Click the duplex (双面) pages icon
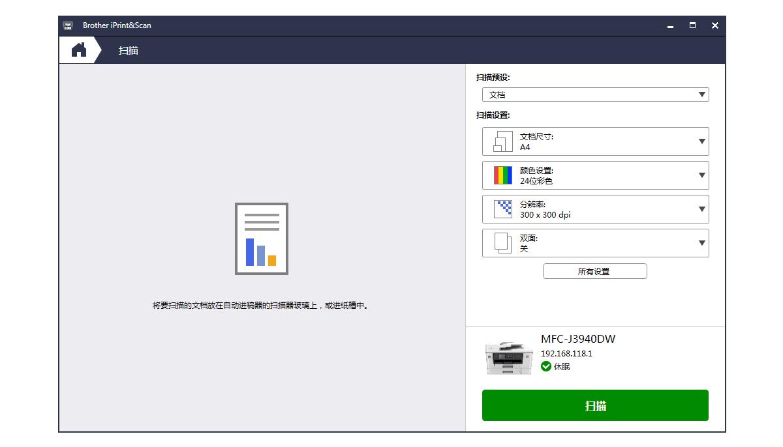This screenshot has height=447, width=783. [501, 242]
